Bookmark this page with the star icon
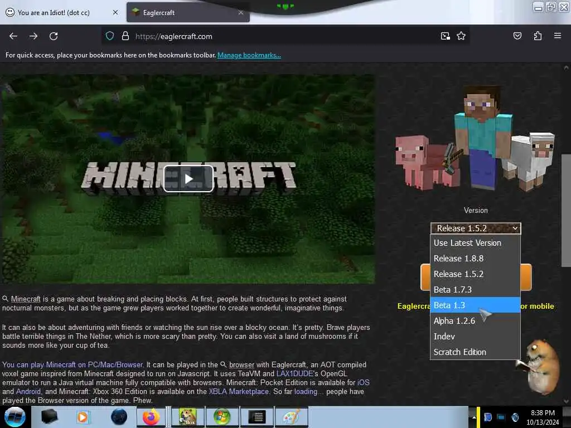Viewport: 571px width, 428px height. click(461, 36)
